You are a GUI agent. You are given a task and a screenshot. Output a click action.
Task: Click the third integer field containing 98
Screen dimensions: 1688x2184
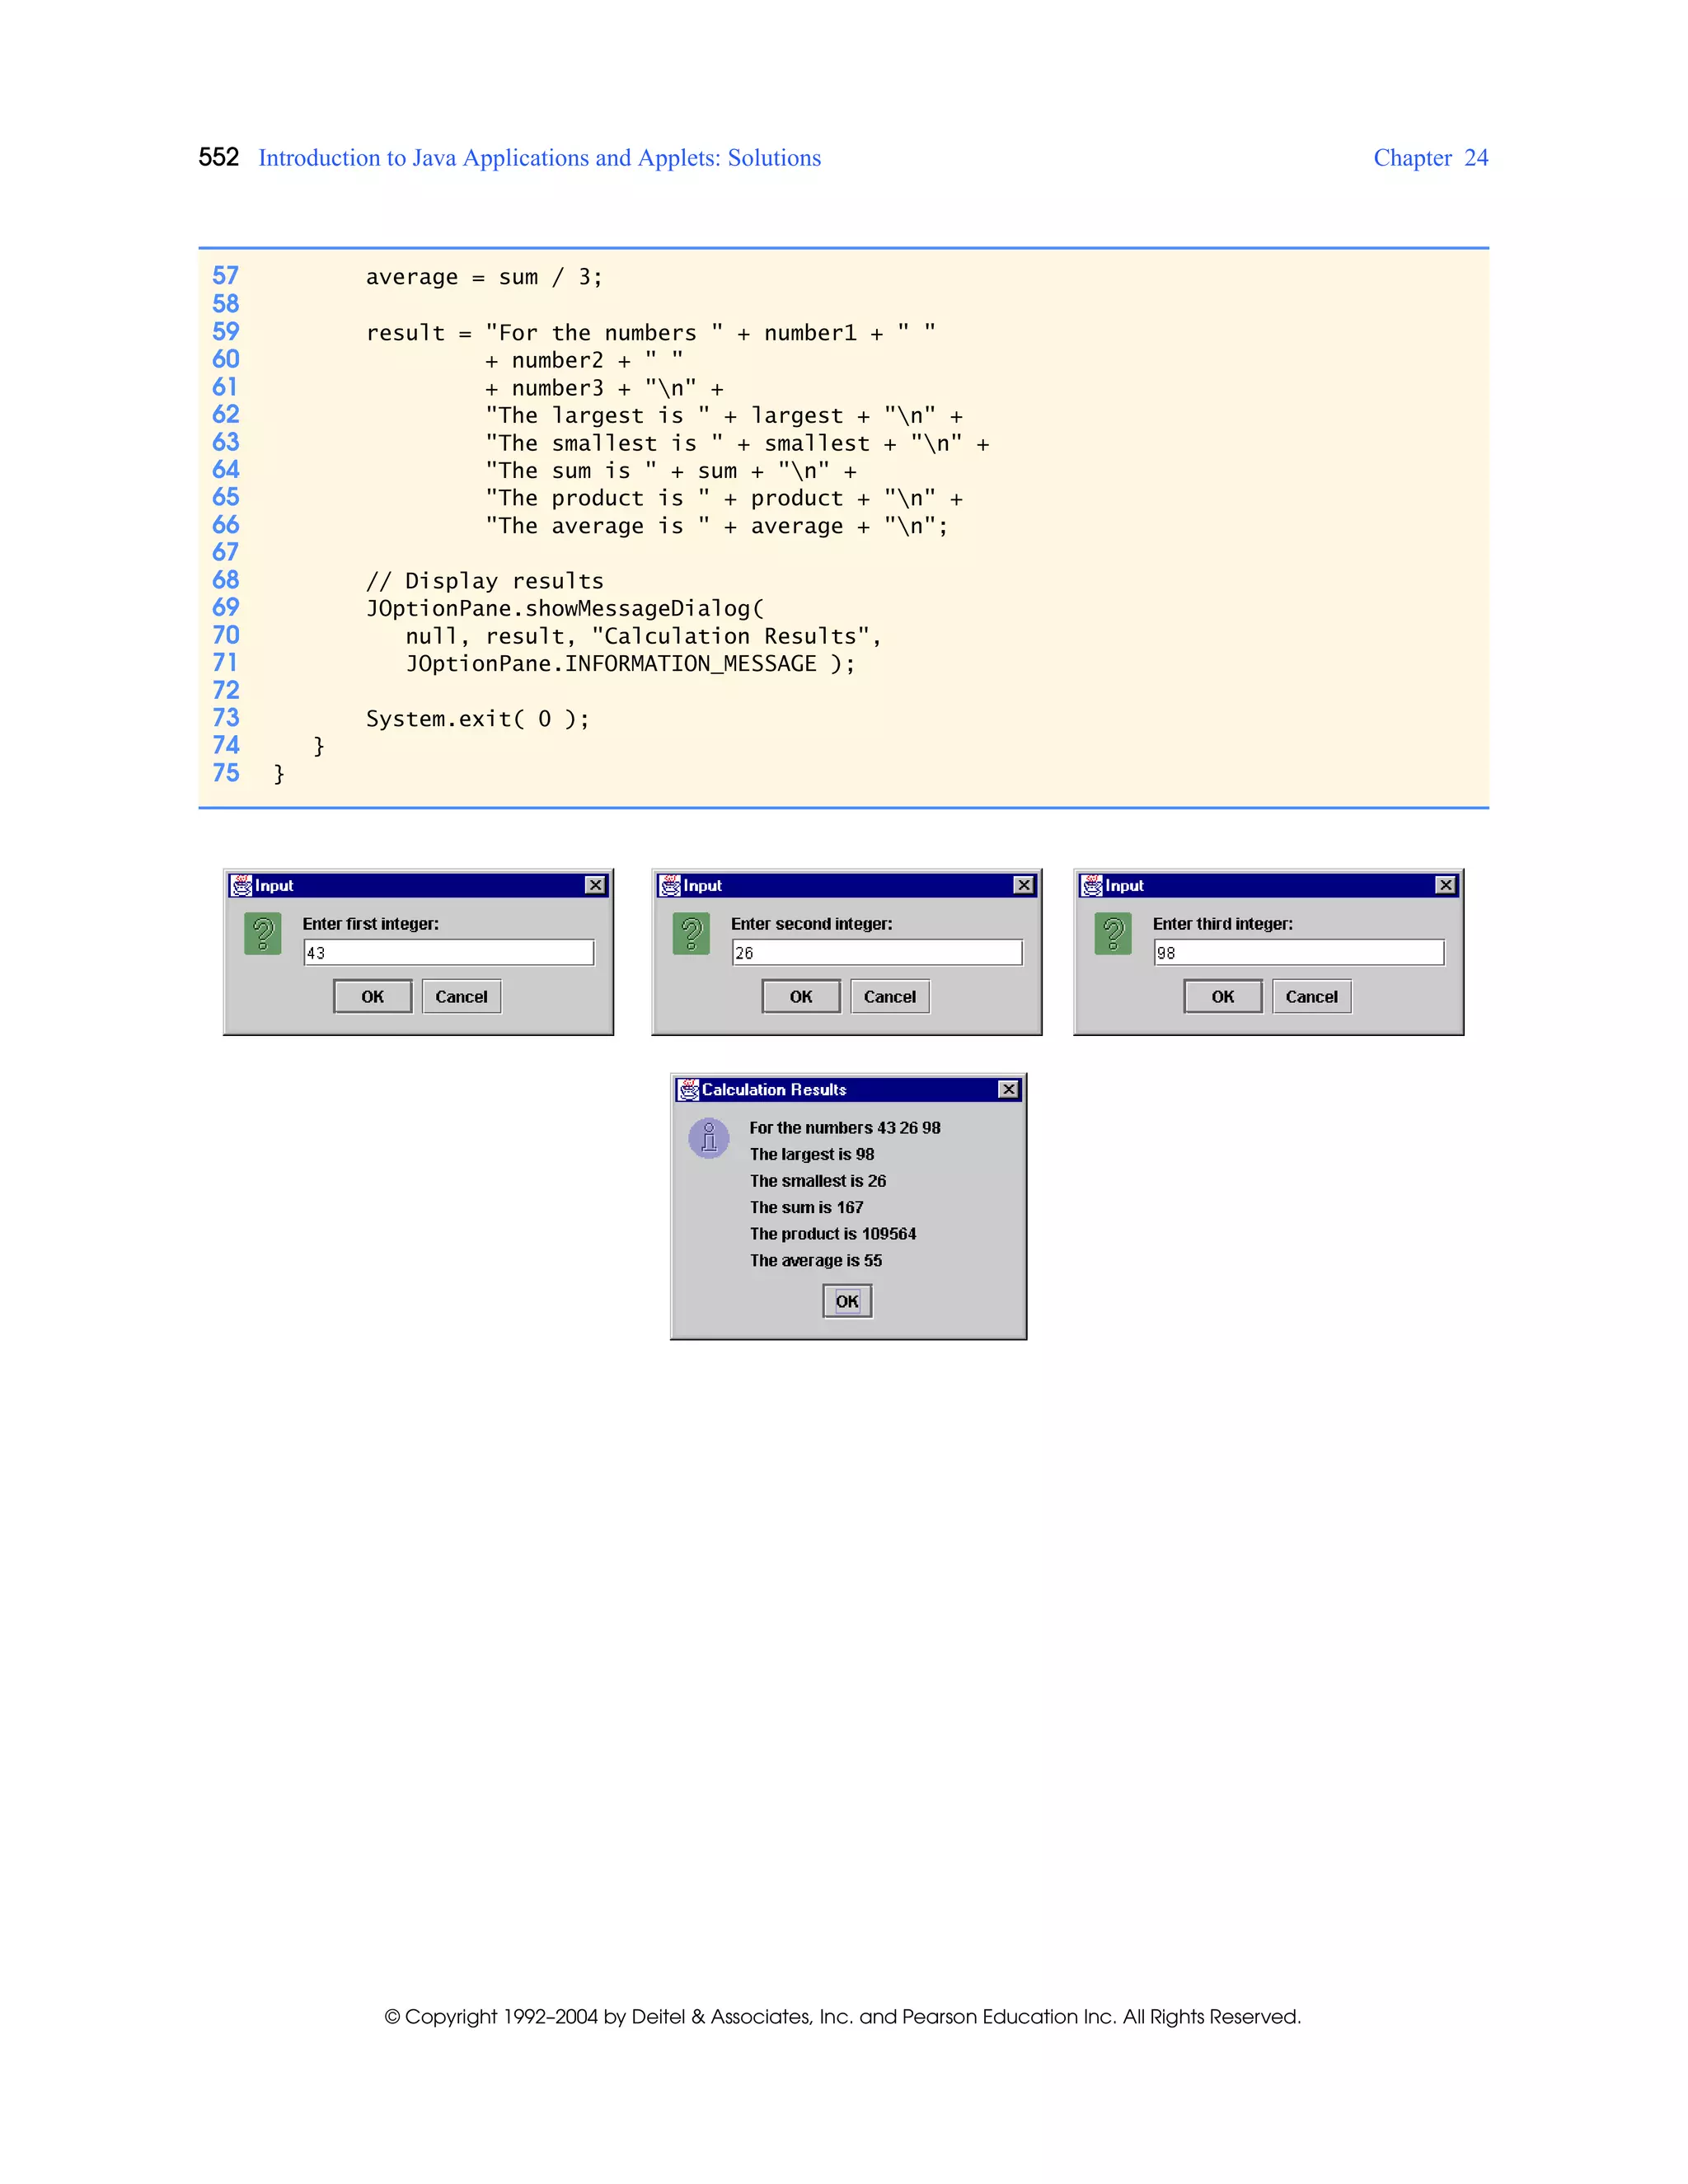tap(1299, 953)
